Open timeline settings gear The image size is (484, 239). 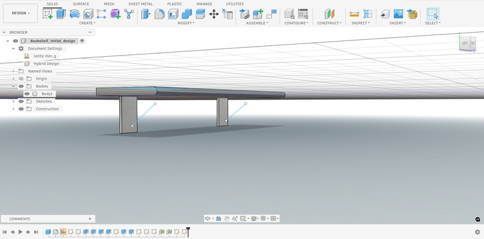tap(477, 232)
